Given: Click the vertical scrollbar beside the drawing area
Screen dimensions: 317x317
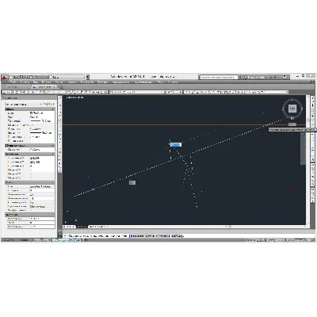Looking at the screenshot, I should (307, 160).
